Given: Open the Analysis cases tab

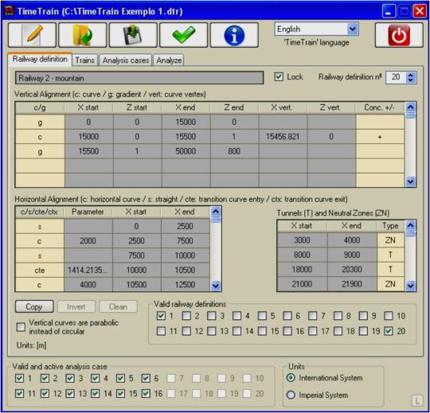Looking at the screenshot, I should pyautogui.click(x=126, y=60).
